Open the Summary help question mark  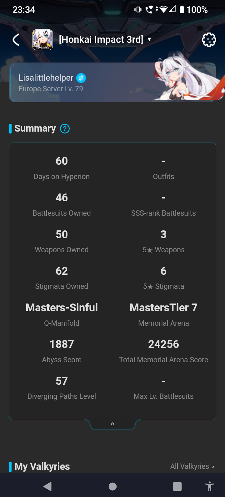(65, 128)
